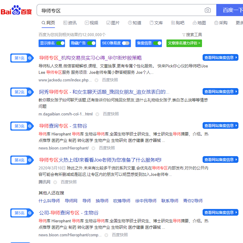Viewport: 243px width, 243px height.
Task: View 备案信息 for 阿秀导师专区 result
Action: tap(221, 92)
